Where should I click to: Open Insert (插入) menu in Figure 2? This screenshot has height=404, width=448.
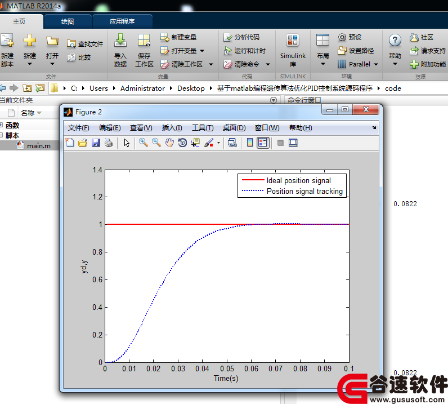pos(172,127)
